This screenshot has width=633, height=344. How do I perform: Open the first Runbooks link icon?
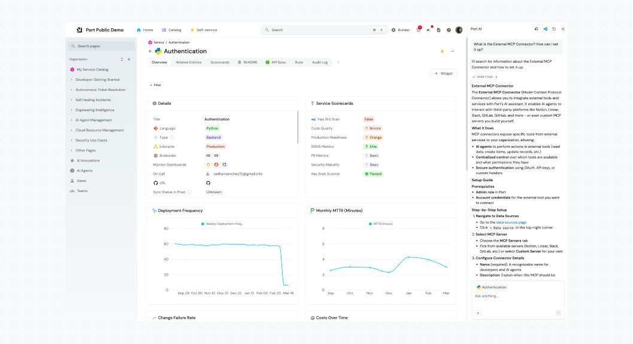point(208,156)
